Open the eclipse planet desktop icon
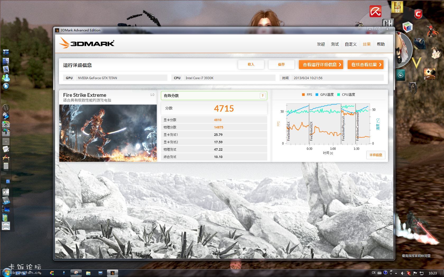Viewport: 444px width, 277px height. (x=429, y=74)
